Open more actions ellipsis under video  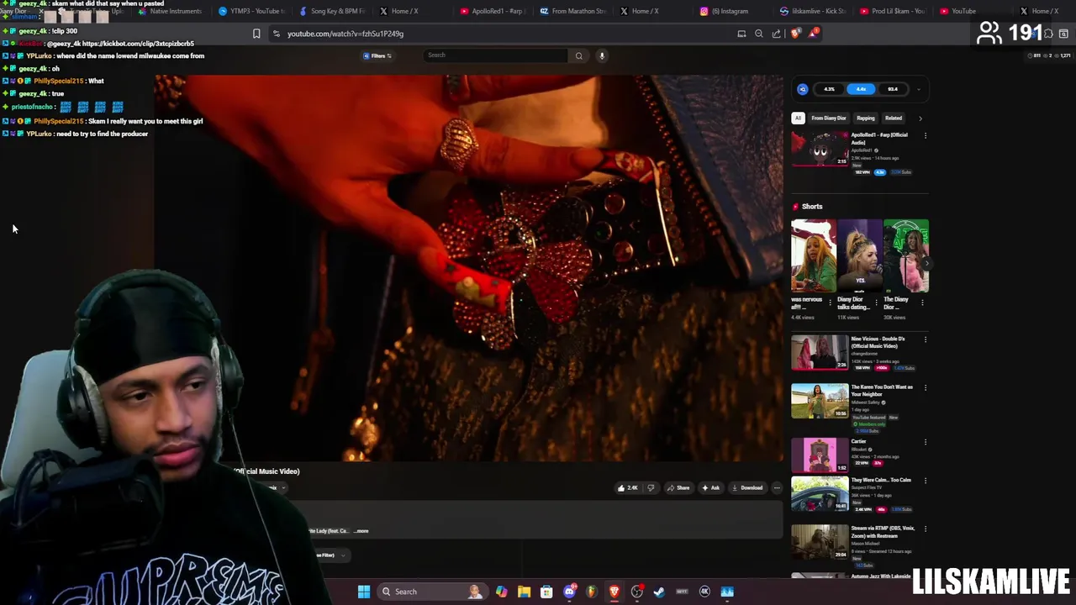(x=777, y=487)
